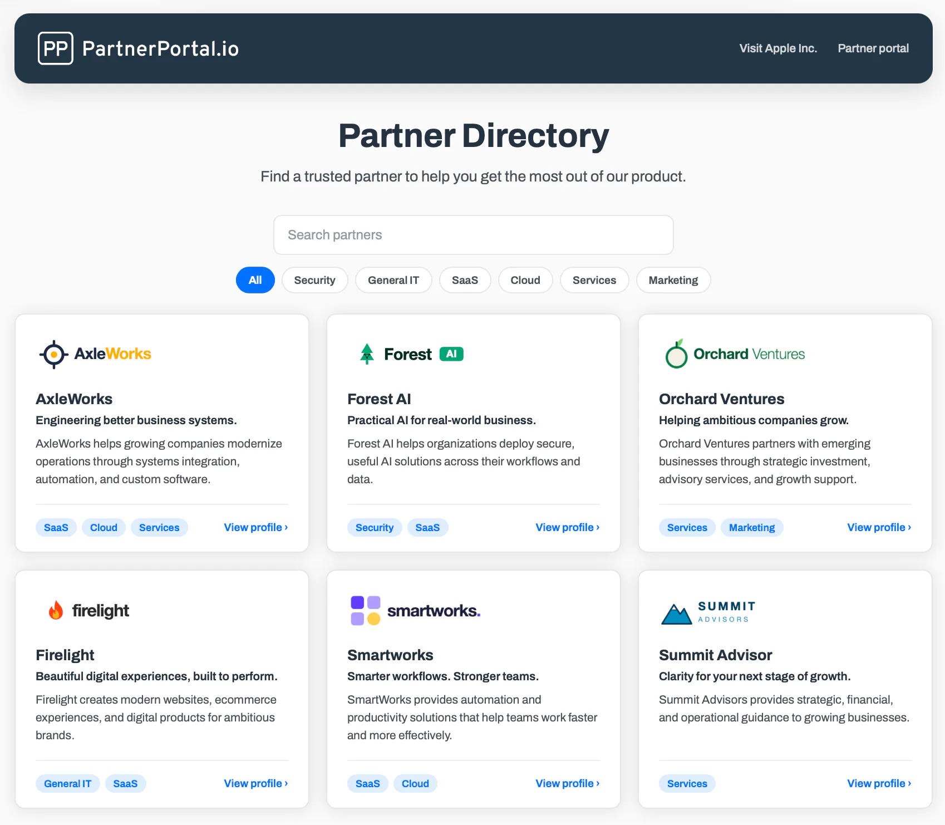Image resolution: width=945 pixels, height=825 pixels.
Task: Click Marketing tag on Orchard Ventures card
Action: (x=752, y=528)
